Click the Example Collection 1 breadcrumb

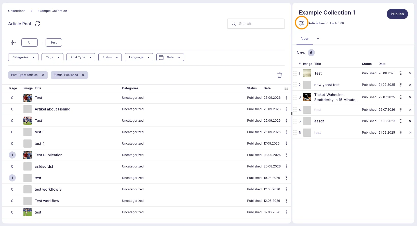(x=53, y=11)
